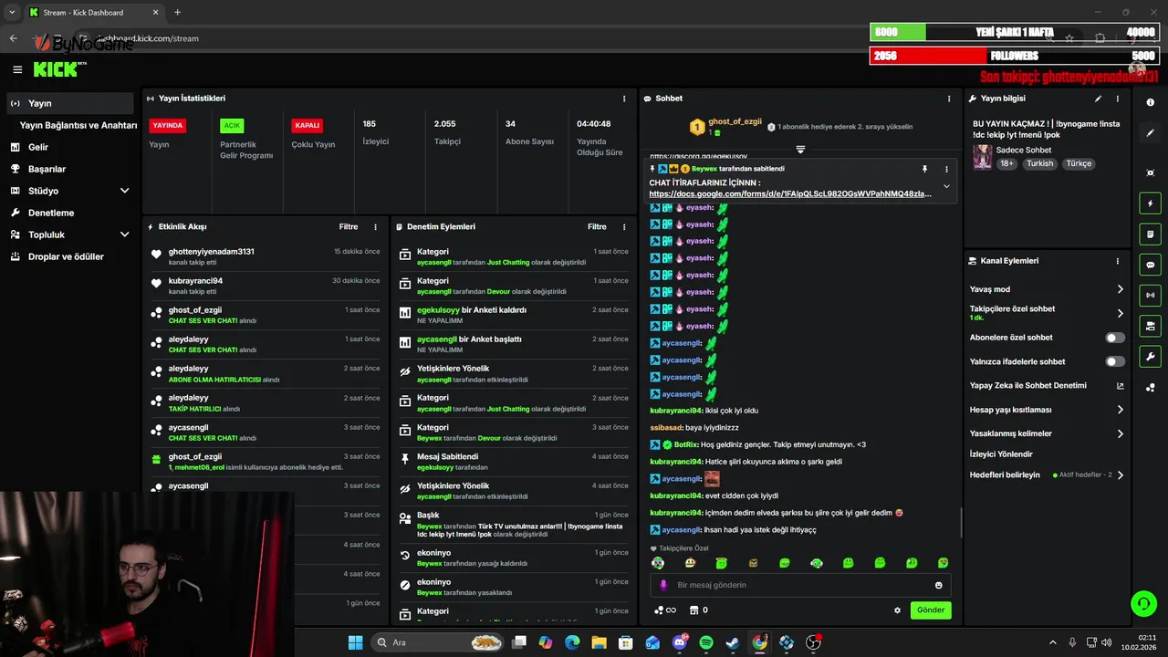
Task: Toggle the wrench panel icon in right rail
Action: (x=1150, y=357)
